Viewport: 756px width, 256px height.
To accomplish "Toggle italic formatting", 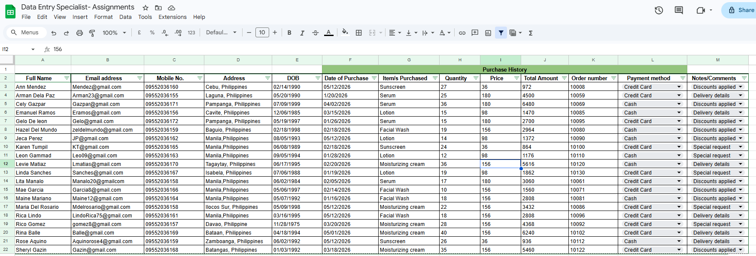I will point(302,33).
